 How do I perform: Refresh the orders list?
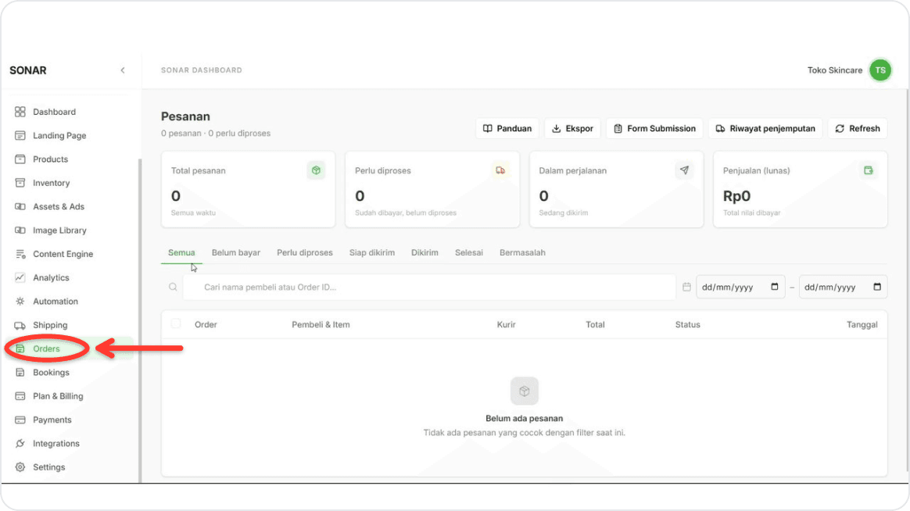(857, 128)
